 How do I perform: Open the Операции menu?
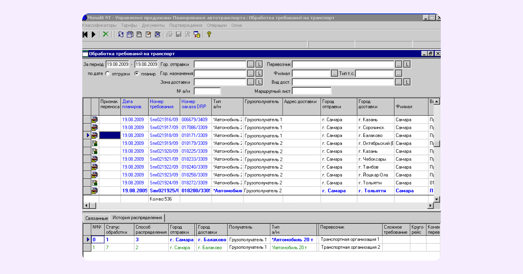217,25
